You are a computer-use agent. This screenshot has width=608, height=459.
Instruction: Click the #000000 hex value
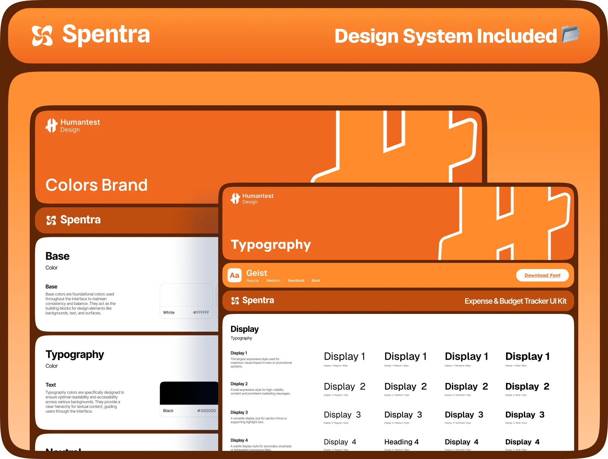point(206,411)
